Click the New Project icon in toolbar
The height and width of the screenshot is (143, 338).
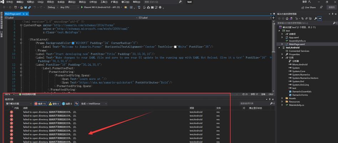16,8
